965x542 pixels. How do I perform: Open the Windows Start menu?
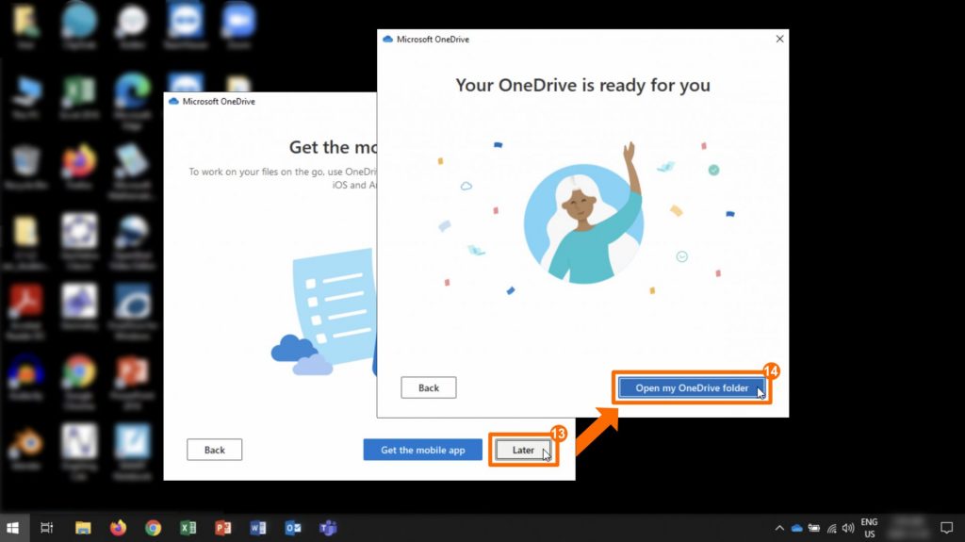tap(13, 528)
